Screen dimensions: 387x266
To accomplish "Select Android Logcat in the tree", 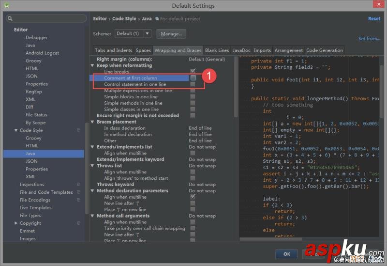I will pos(42,53).
